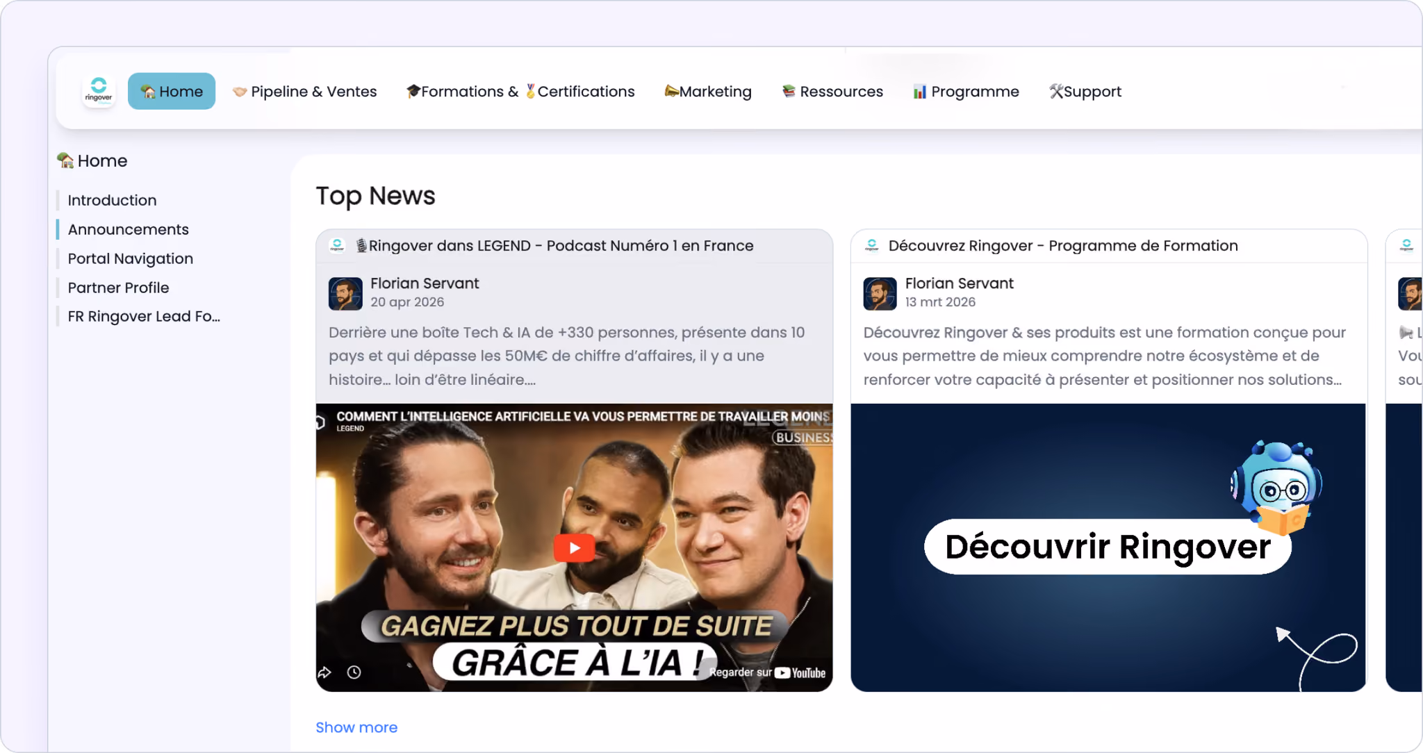Open Formations & Certifications tab
1423x753 pixels.
(520, 92)
